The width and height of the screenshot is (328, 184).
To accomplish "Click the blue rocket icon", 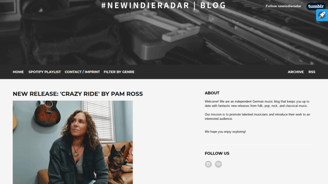I will click(322, 15).
